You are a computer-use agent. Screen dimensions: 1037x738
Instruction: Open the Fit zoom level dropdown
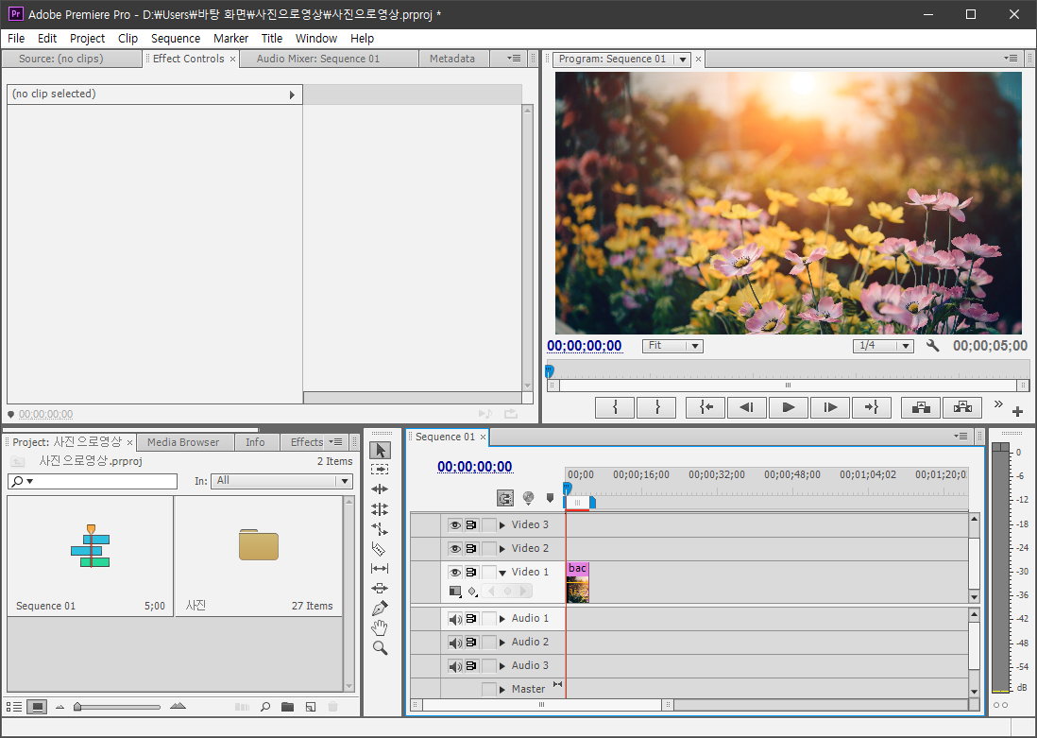[x=671, y=346]
